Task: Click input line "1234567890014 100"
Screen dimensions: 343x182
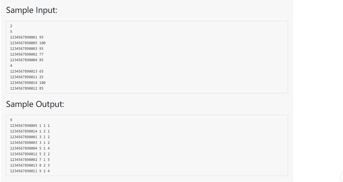Action: click(x=28, y=83)
